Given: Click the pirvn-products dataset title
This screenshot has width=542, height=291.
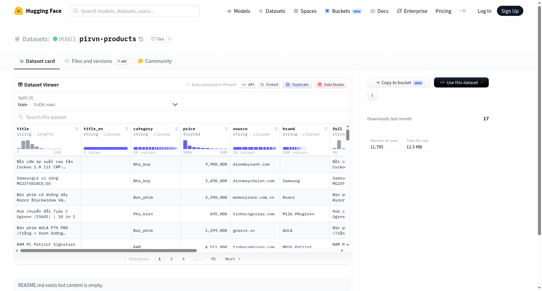Looking at the screenshot, I should click(108, 39).
